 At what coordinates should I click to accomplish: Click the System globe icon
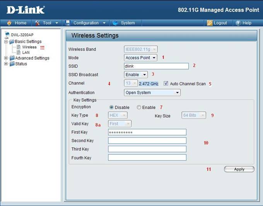coord(115,23)
